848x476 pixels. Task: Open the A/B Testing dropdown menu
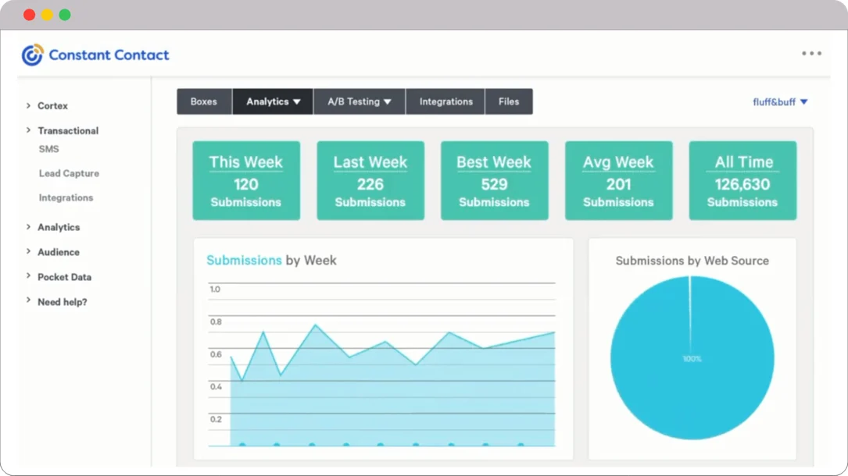pos(359,101)
